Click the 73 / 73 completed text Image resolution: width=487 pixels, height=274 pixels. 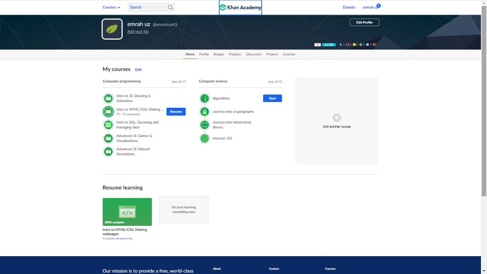coord(128,115)
